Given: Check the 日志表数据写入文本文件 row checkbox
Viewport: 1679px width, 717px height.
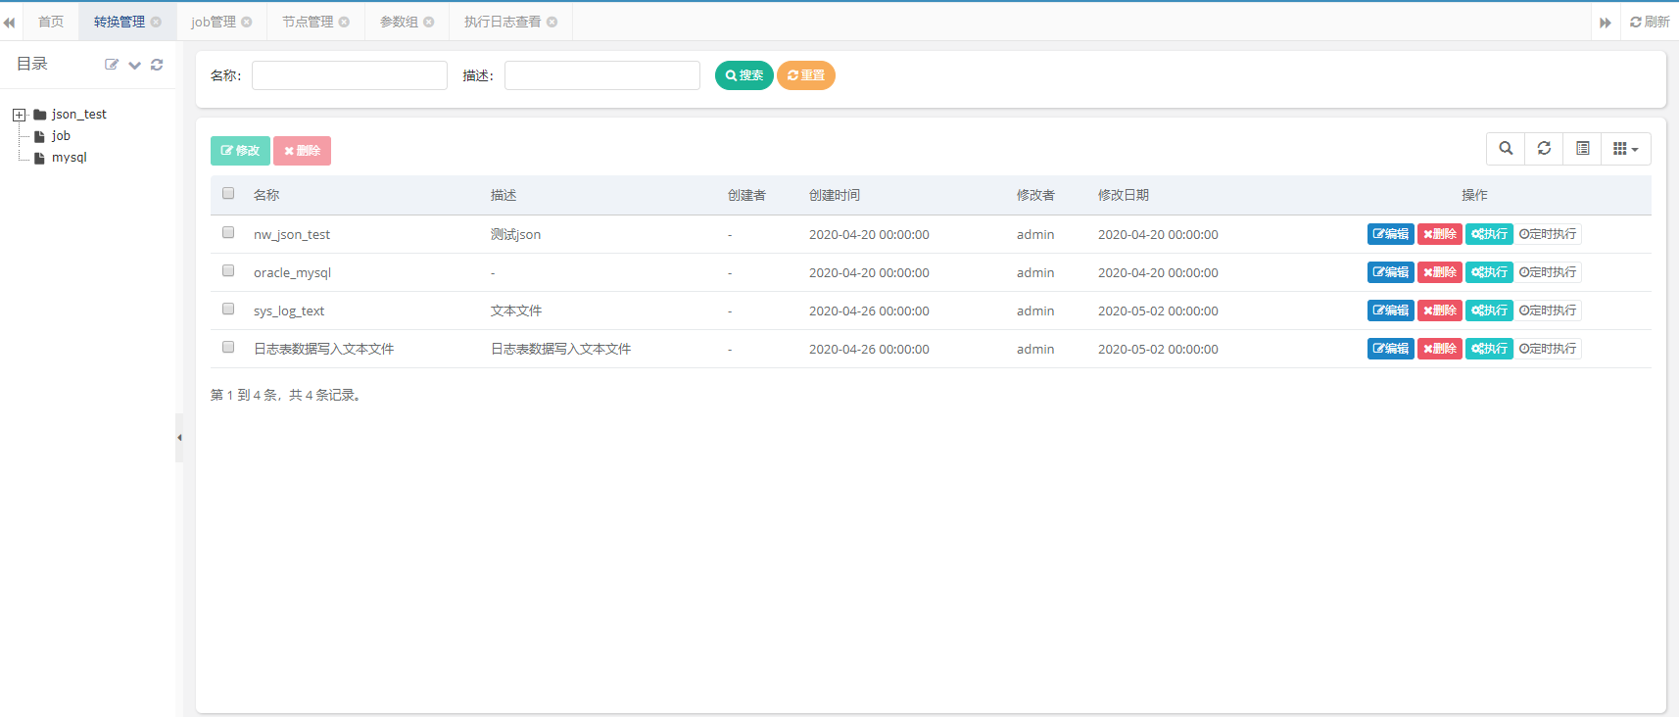Looking at the screenshot, I should point(228,348).
